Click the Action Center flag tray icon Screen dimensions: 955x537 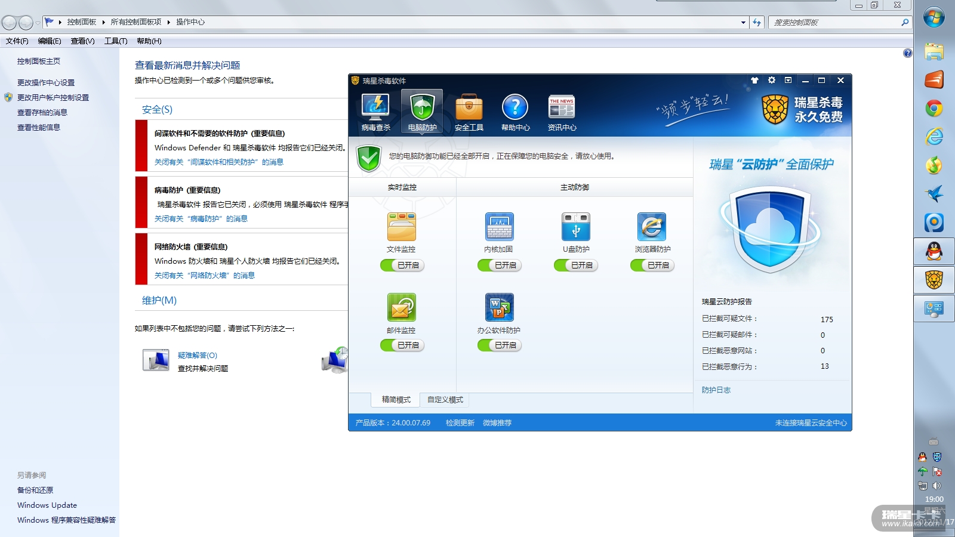tap(937, 471)
